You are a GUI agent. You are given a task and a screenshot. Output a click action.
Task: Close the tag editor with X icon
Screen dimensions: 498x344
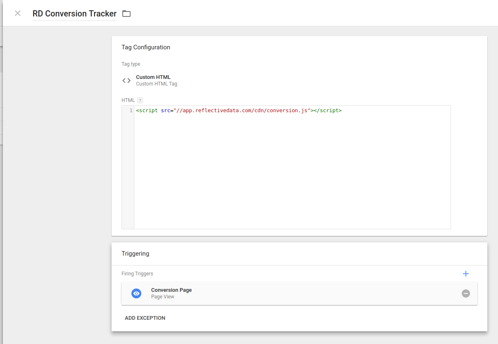[x=18, y=13]
